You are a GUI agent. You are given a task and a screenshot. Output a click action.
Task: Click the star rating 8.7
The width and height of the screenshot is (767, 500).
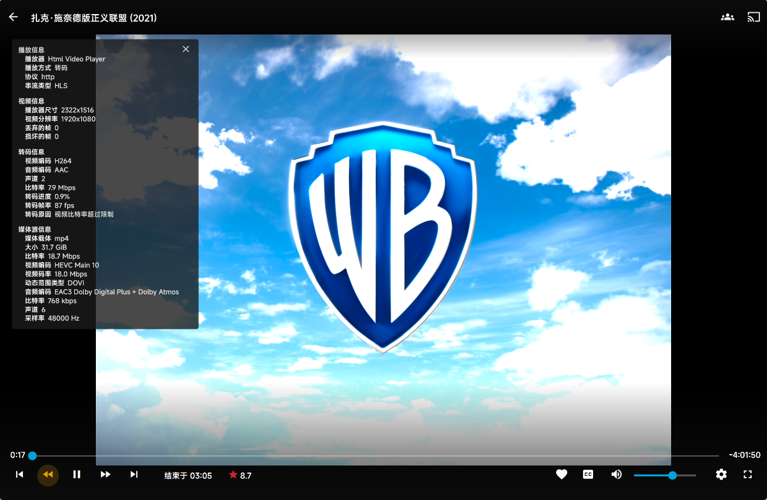pos(240,475)
